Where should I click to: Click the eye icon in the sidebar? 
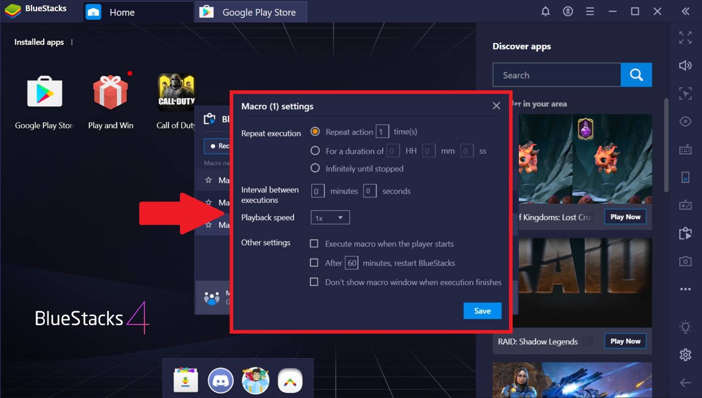(685, 121)
